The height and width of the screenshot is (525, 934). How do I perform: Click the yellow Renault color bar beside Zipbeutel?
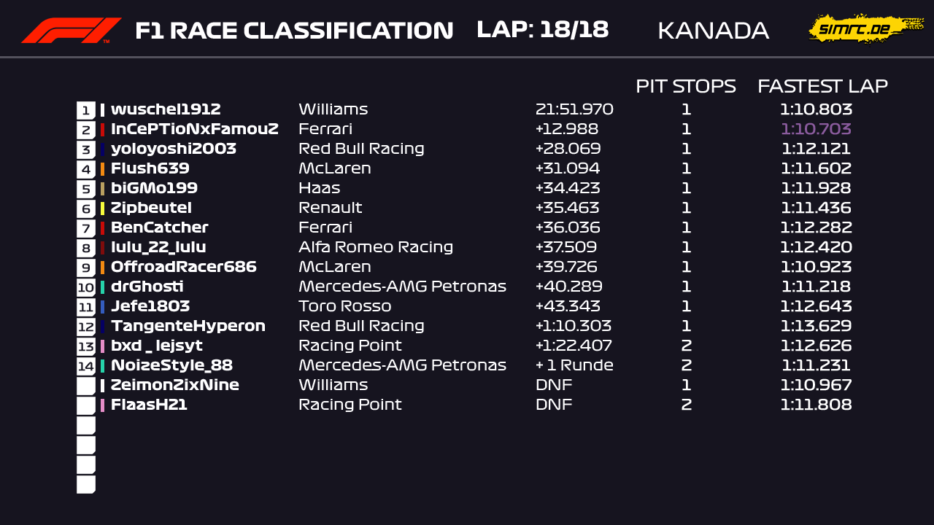[x=103, y=209]
